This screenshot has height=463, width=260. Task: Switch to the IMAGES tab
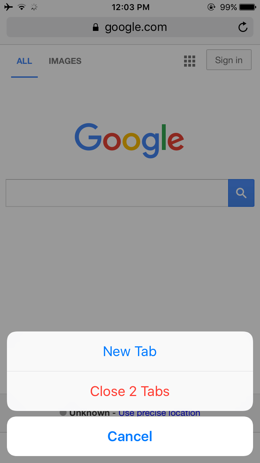pyautogui.click(x=65, y=61)
